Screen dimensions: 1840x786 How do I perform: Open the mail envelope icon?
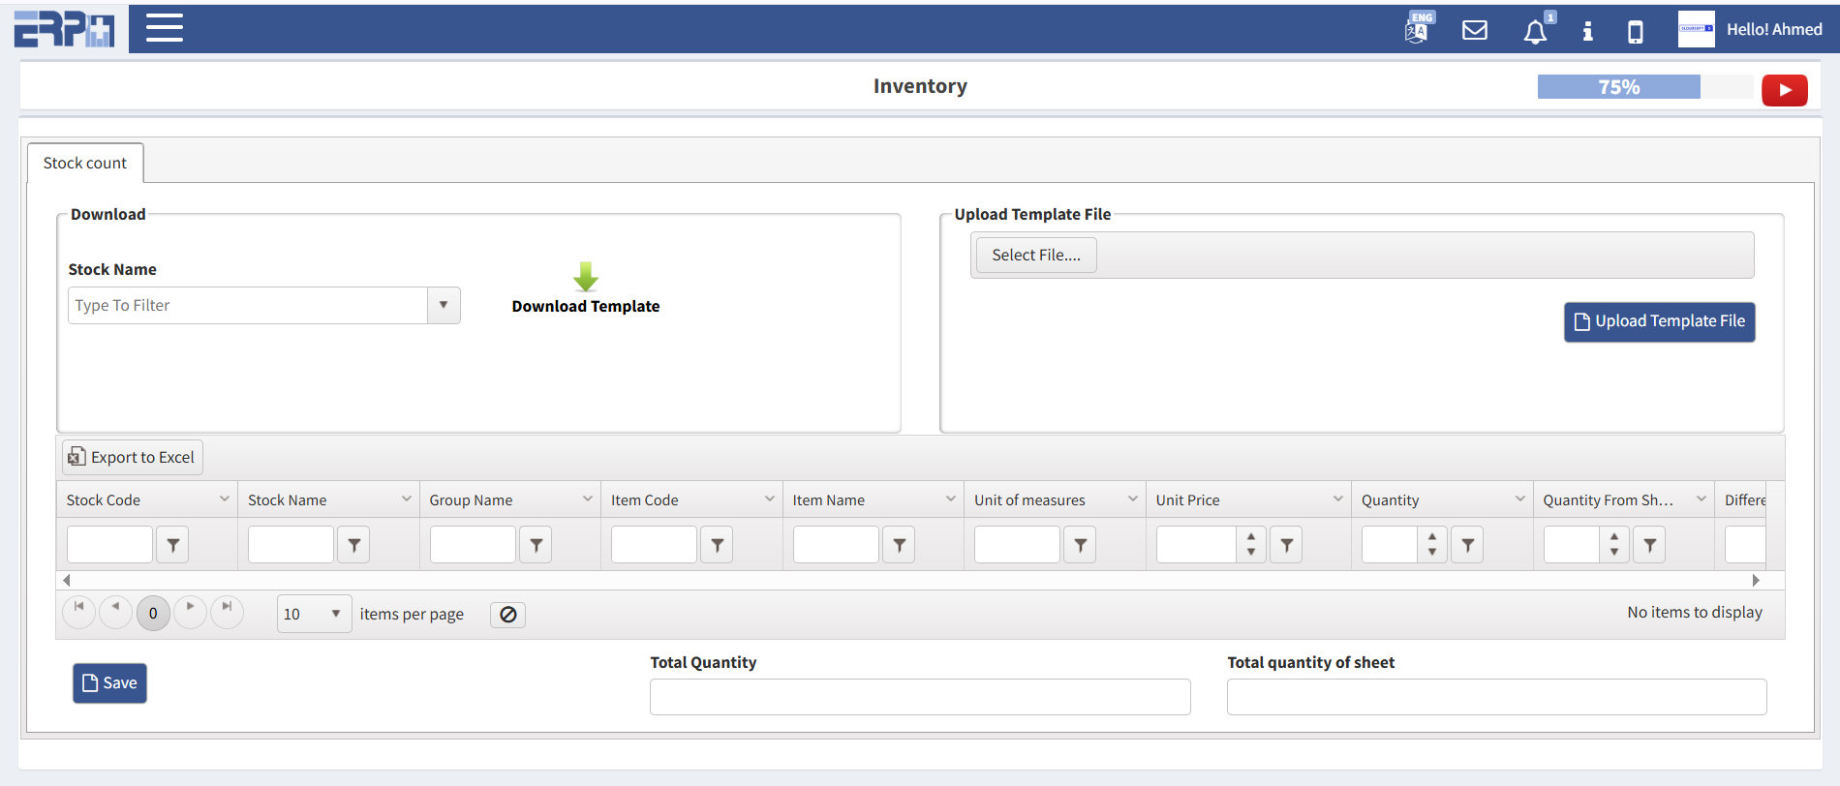(x=1474, y=30)
